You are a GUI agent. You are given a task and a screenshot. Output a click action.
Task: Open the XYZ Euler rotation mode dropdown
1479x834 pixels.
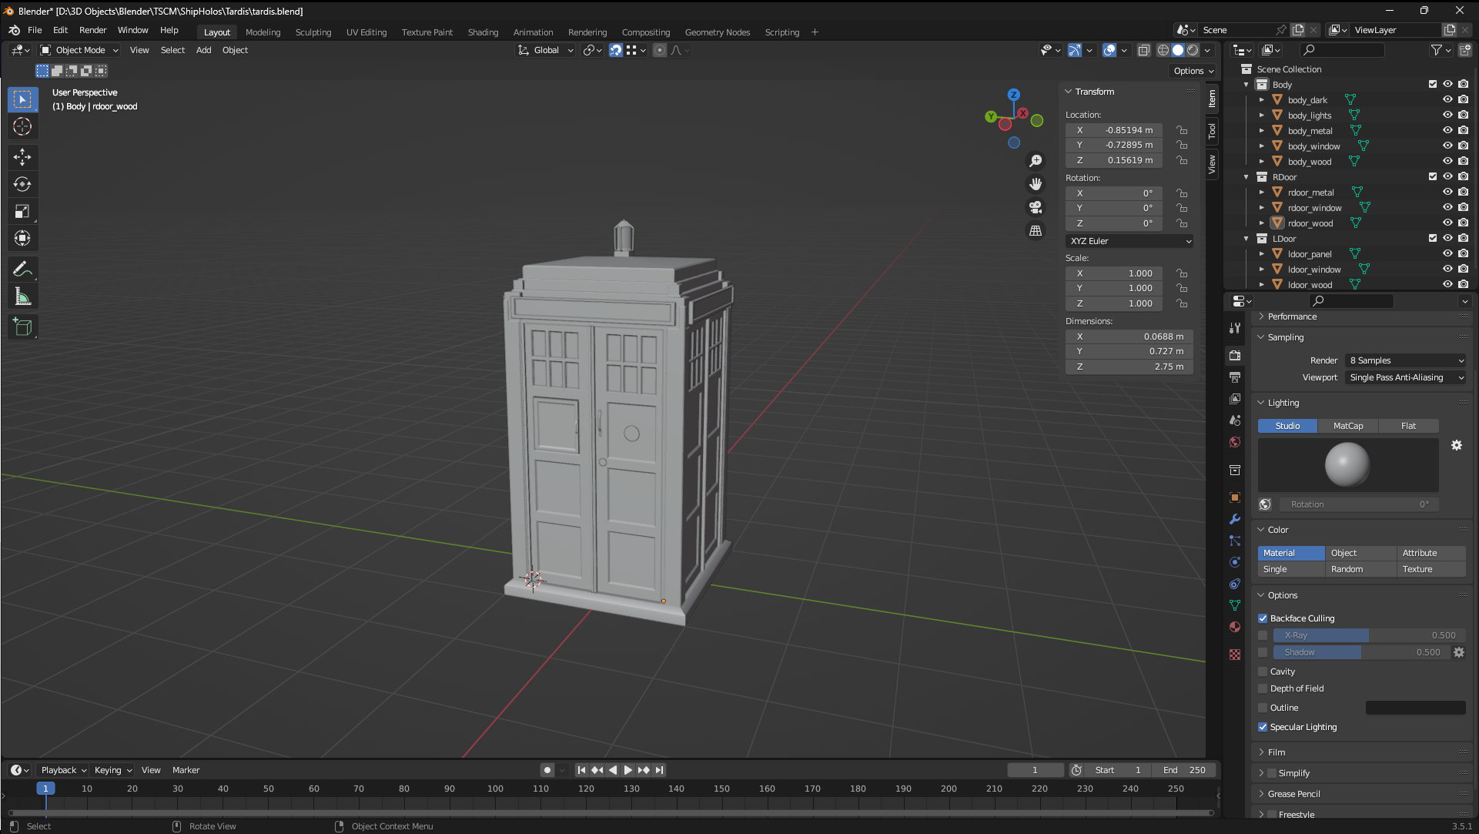[x=1129, y=241]
